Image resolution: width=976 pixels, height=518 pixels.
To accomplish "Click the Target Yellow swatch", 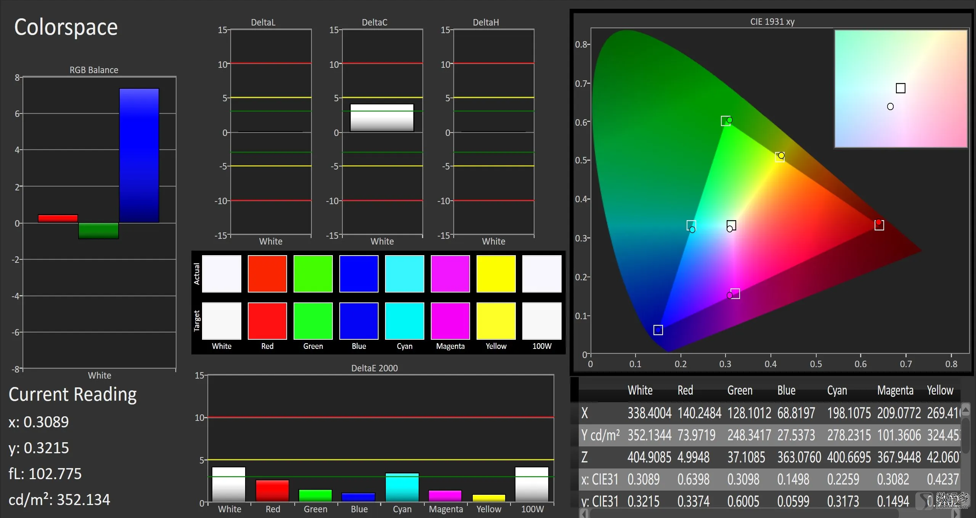I will pyautogui.click(x=496, y=321).
